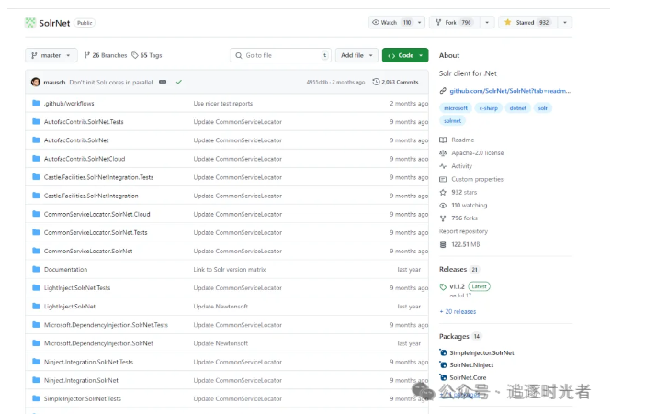Click the green check status icon
This screenshot has width=645, height=414.
point(179,82)
